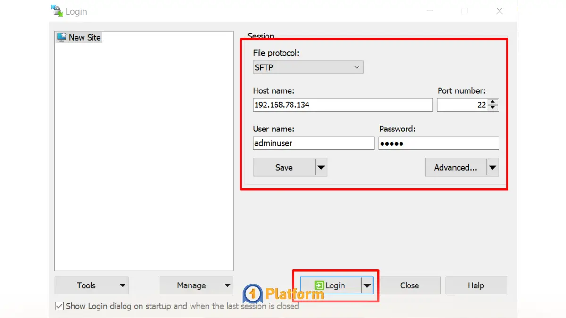Image resolution: width=566 pixels, height=318 pixels.
Task: Decrease port number with down arrow
Action: tap(493, 108)
